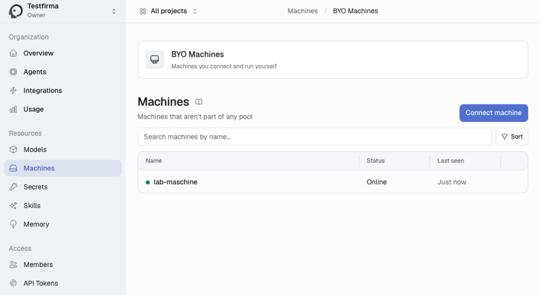This screenshot has height=295, width=540.
Task: Click the BYO Machines card title
Action: 198,54
